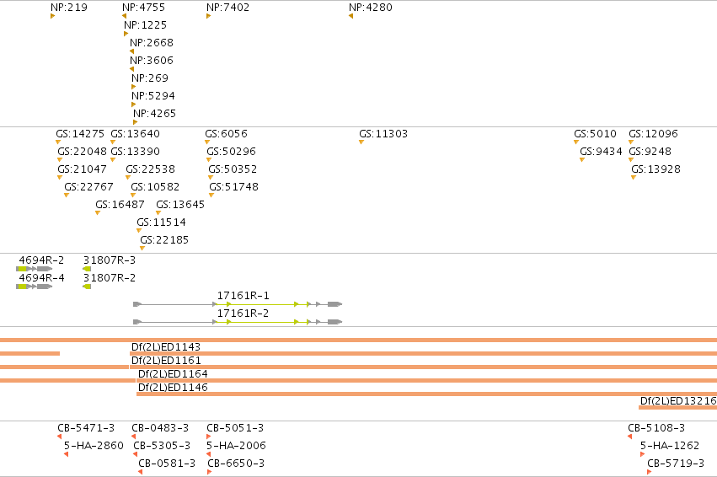Click the 5-HA-1262 label
717x477 pixels.
point(670,446)
